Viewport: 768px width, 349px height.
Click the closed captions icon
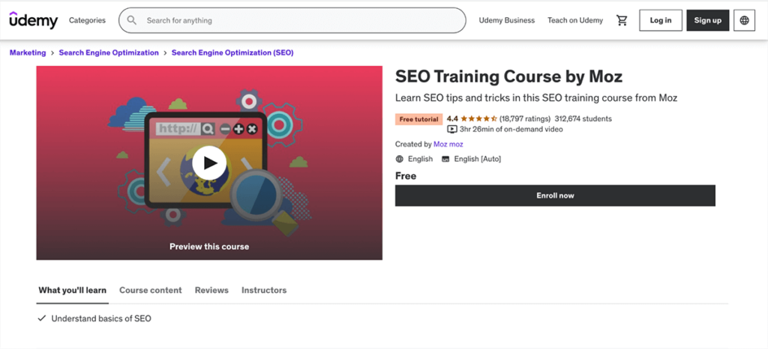coord(445,159)
